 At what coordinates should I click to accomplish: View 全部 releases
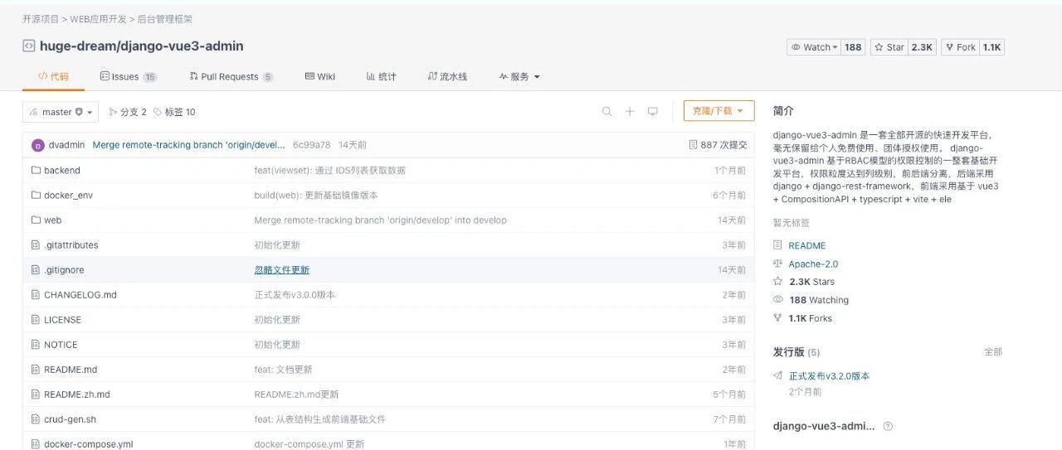tap(993, 352)
